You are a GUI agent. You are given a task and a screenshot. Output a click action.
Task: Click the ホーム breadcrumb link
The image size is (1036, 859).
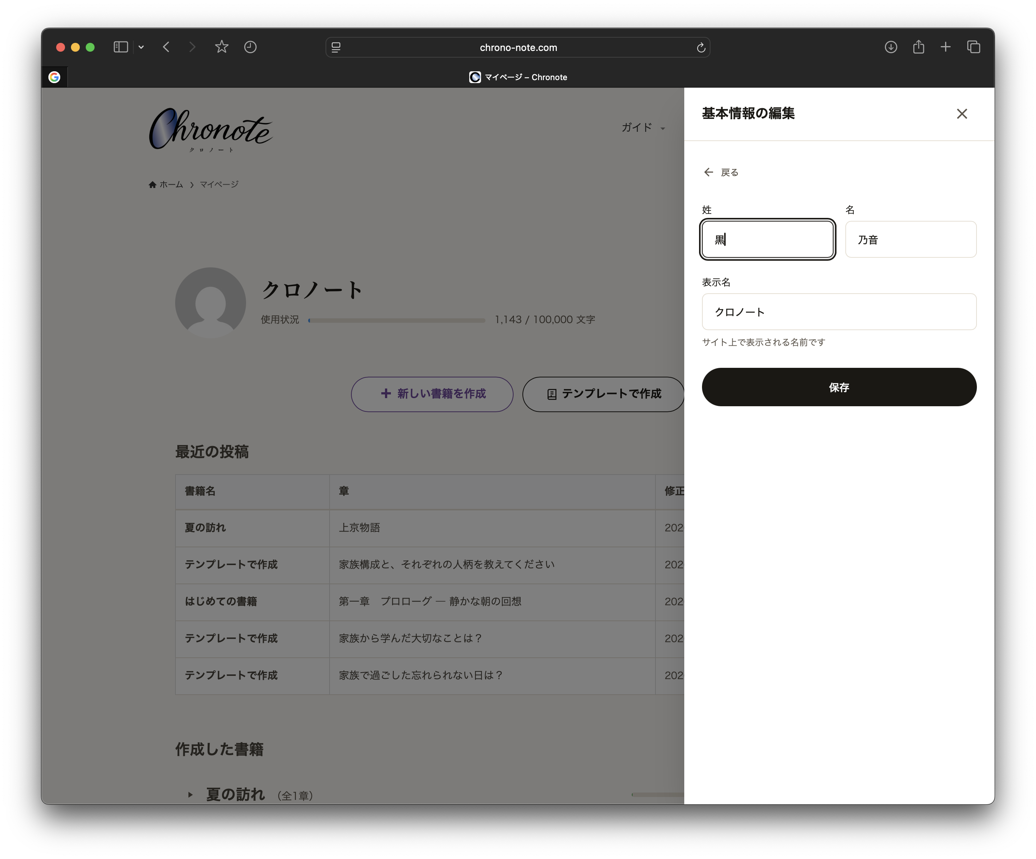[166, 184]
